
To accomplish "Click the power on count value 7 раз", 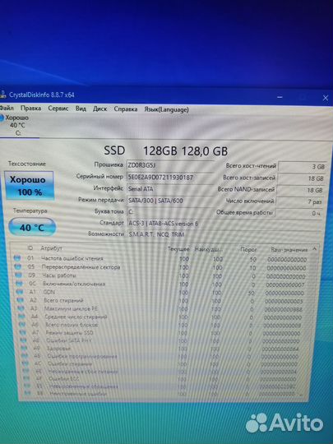I will pyautogui.click(x=299, y=201).
